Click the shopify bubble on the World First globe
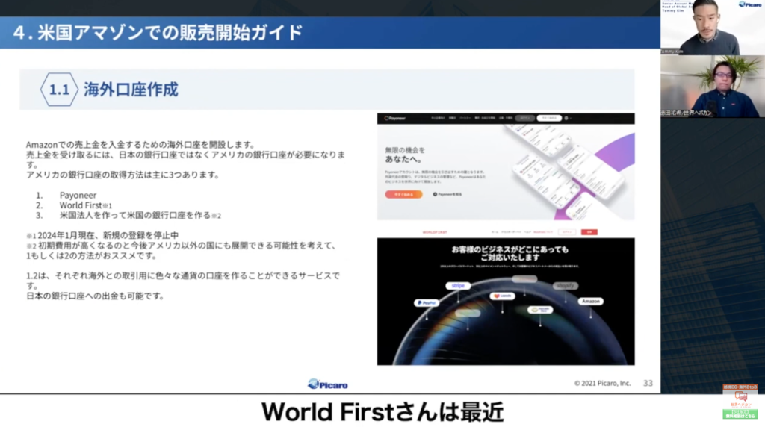765x427 pixels. pyautogui.click(x=566, y=286)
